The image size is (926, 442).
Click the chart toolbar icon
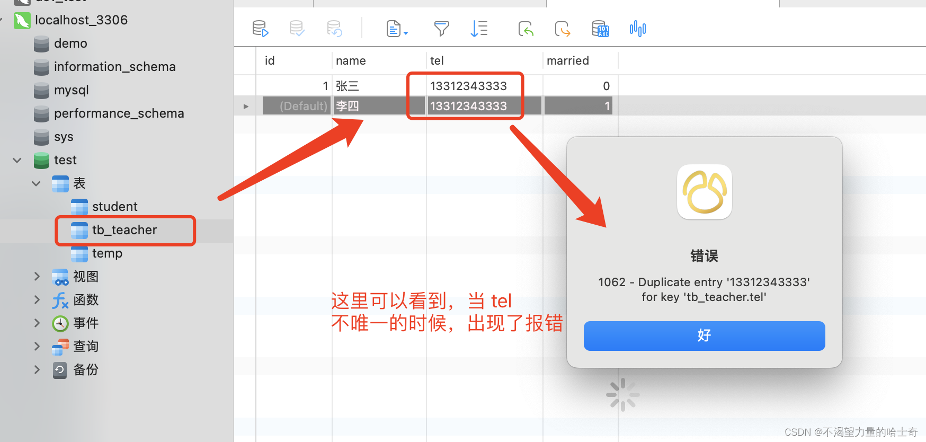point(638,29)
